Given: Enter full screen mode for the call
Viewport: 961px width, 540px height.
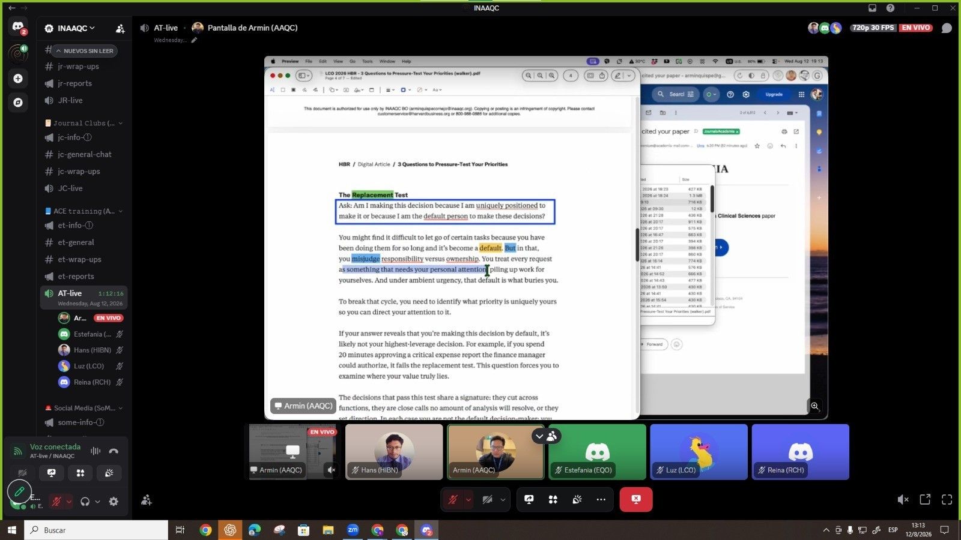Looking at the screenshot, I should (947, 499).
